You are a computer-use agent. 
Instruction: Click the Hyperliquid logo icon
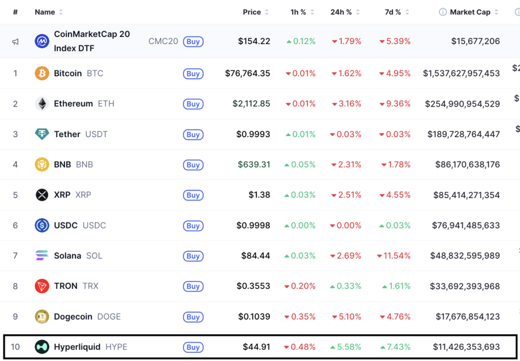(42, 347)
